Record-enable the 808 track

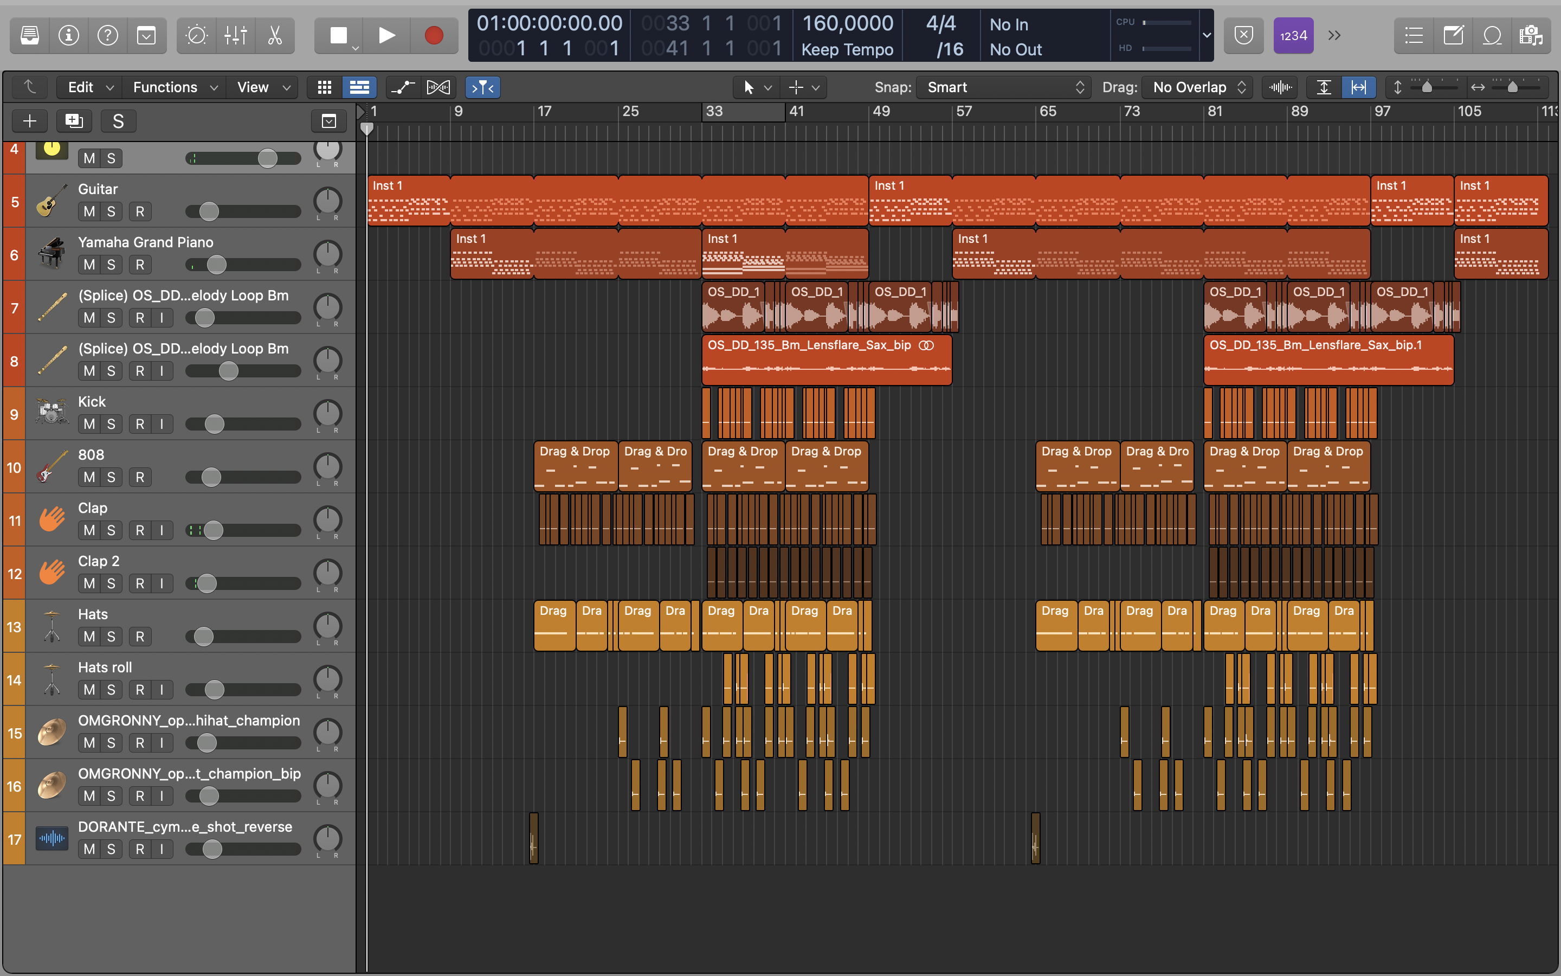coord(140,477)
